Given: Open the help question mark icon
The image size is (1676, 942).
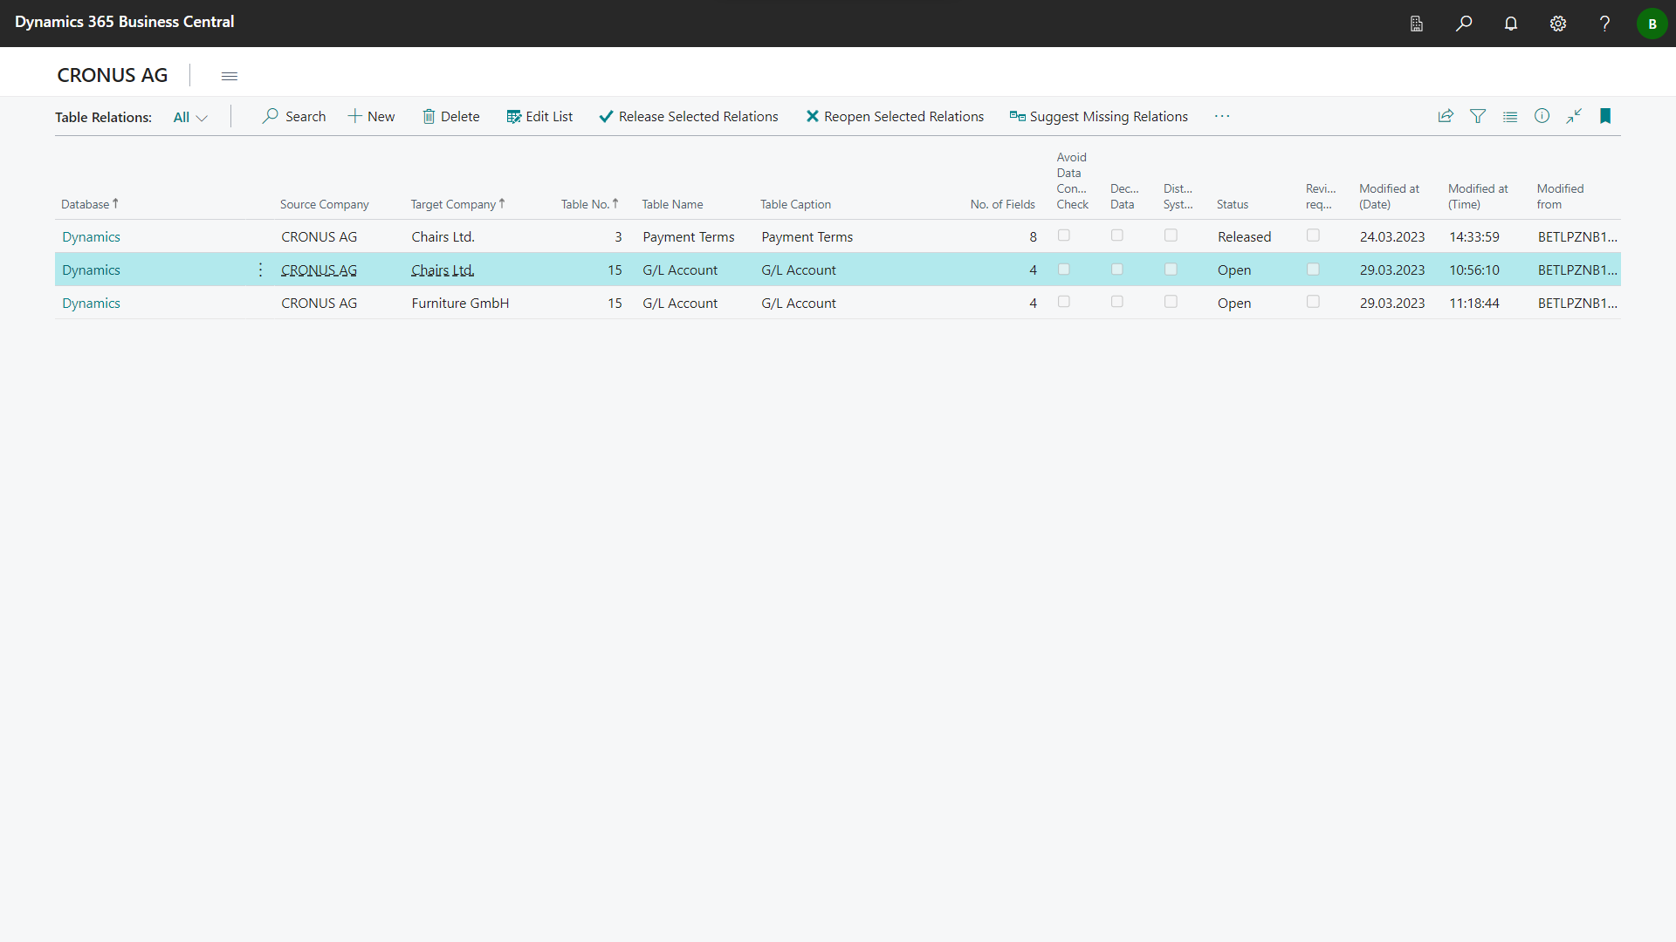Looking at the screenshot, I should [x=1604, y=24].
